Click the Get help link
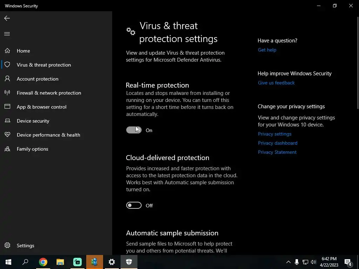The image size is (359, 269). pyautogui.click(x=267, y=50)
